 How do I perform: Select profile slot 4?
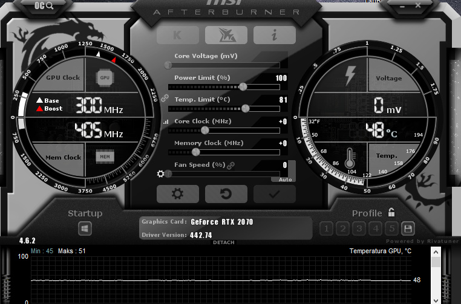(x=376, y=228)
